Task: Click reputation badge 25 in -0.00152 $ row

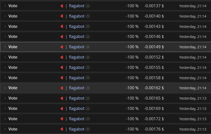Action: click(x=88, y=57)
